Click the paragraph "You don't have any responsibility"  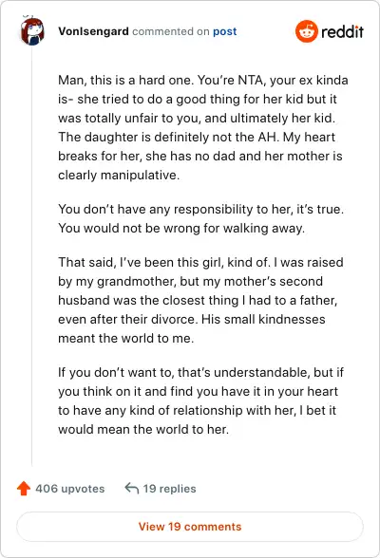coord(200,218)
